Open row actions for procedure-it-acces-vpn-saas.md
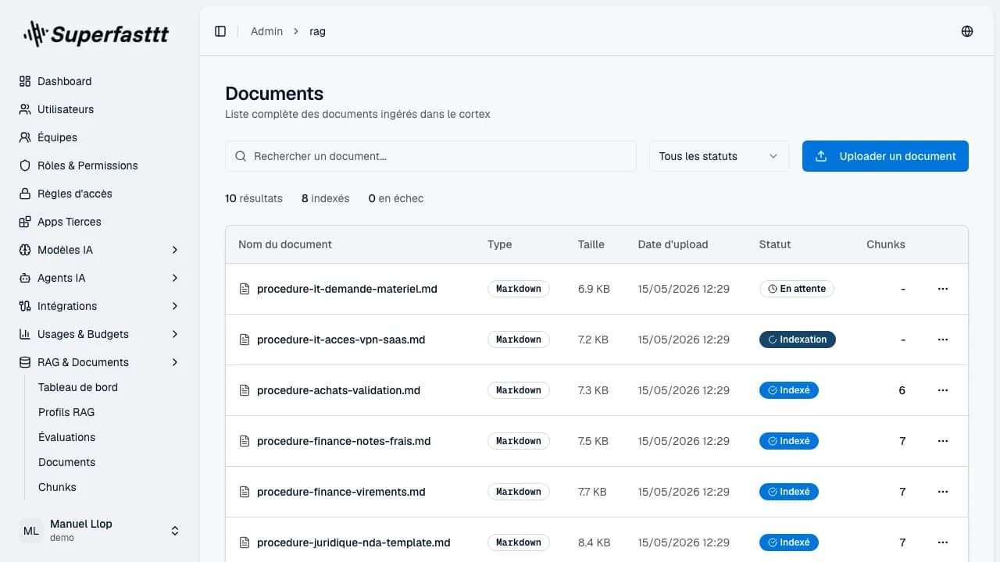1000x562 pixels. 943,340
